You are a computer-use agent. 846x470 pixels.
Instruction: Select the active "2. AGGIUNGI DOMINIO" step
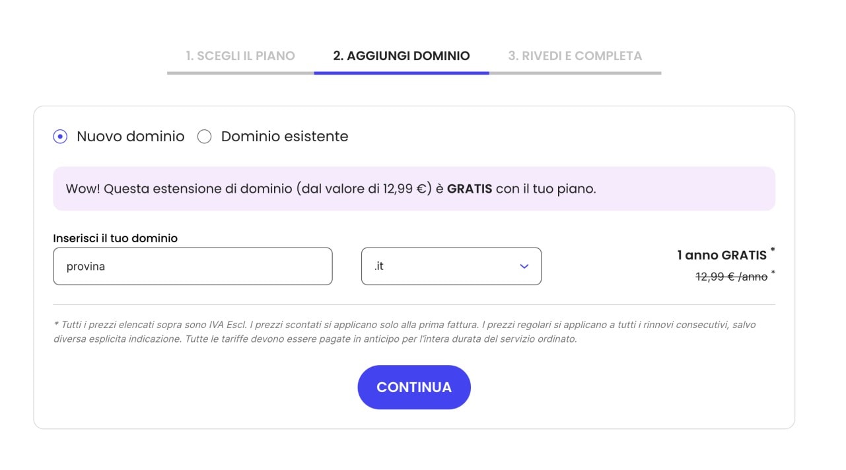(401, 55)
